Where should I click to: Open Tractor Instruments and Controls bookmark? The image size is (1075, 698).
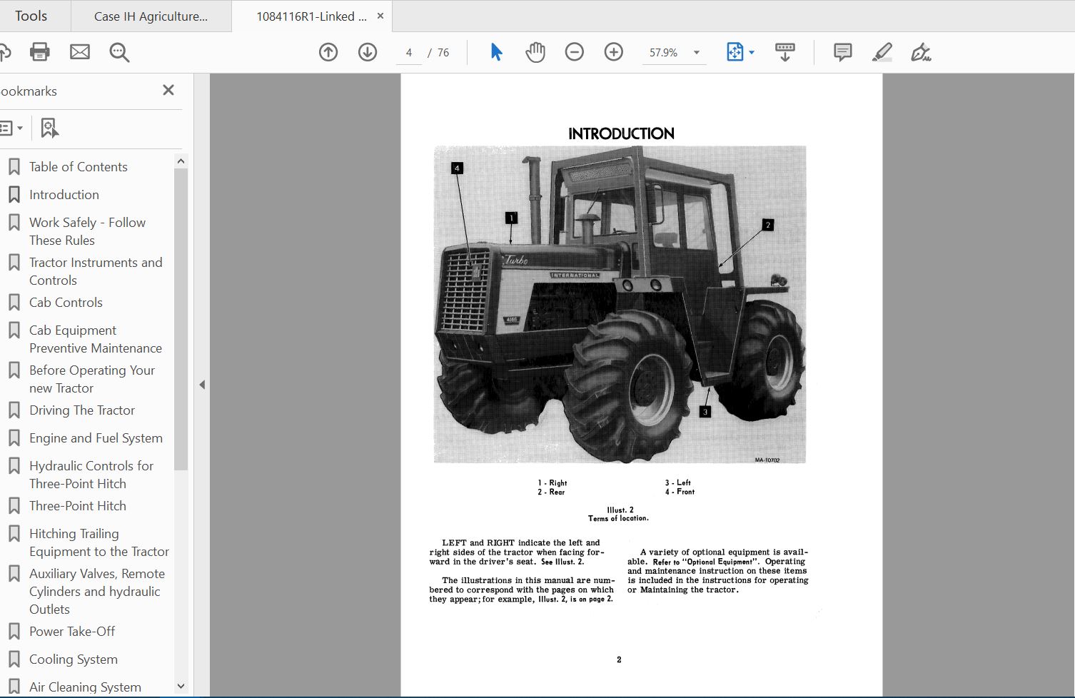(96, 271)
